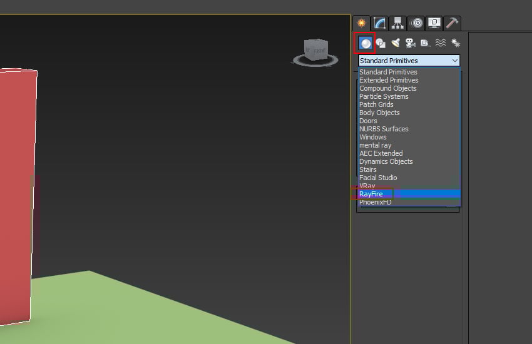Select the Systems category icon

point(455,43)
